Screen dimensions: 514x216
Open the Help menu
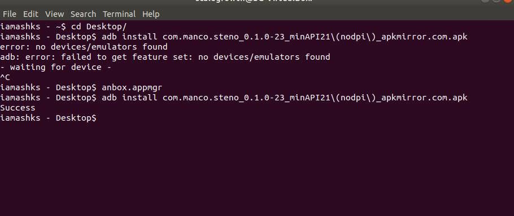(151, 14)
